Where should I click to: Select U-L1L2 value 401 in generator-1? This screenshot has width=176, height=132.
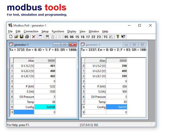[x=45, y=66]
